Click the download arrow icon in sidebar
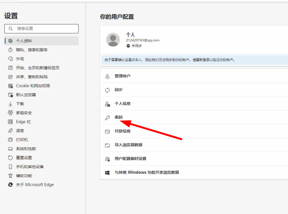Screen dimensions: 288x214 [x=10, y=103]
